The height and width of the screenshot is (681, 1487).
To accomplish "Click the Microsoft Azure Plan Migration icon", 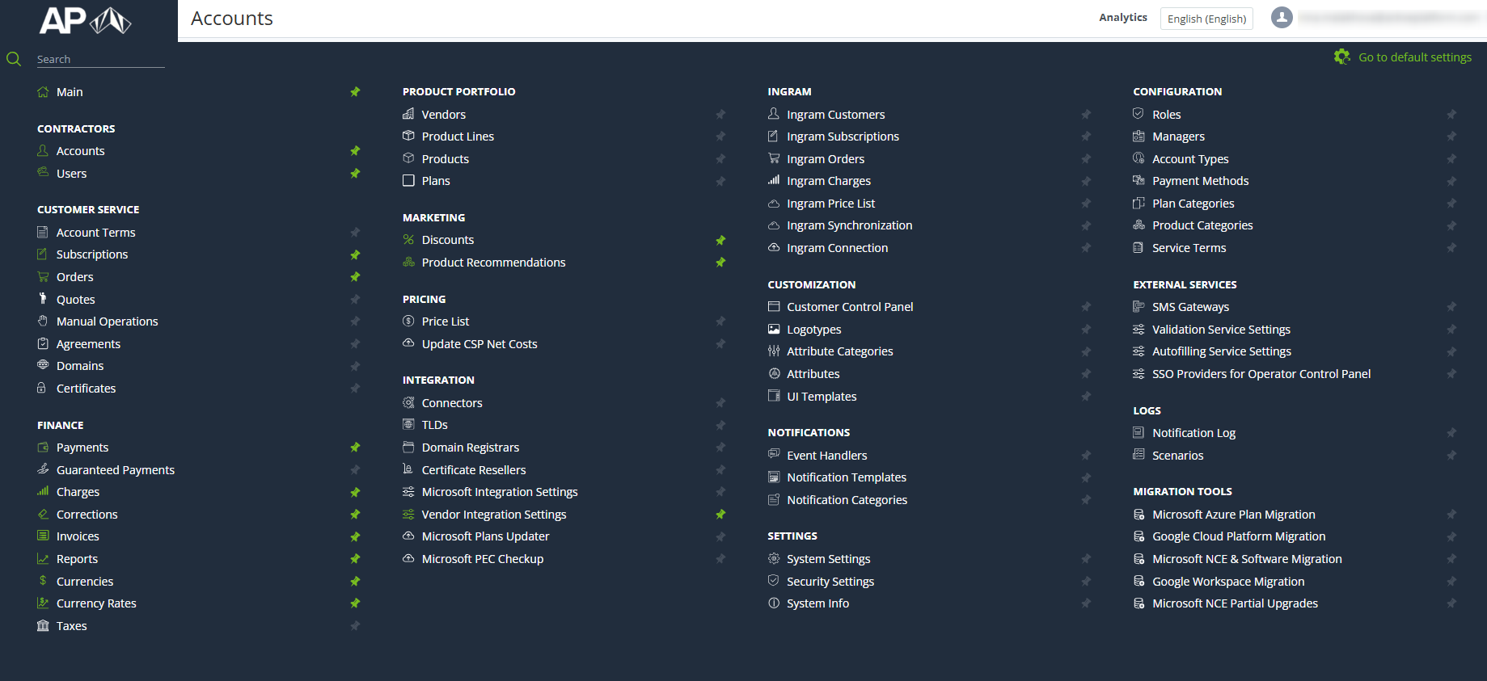I will (1138, 514).
